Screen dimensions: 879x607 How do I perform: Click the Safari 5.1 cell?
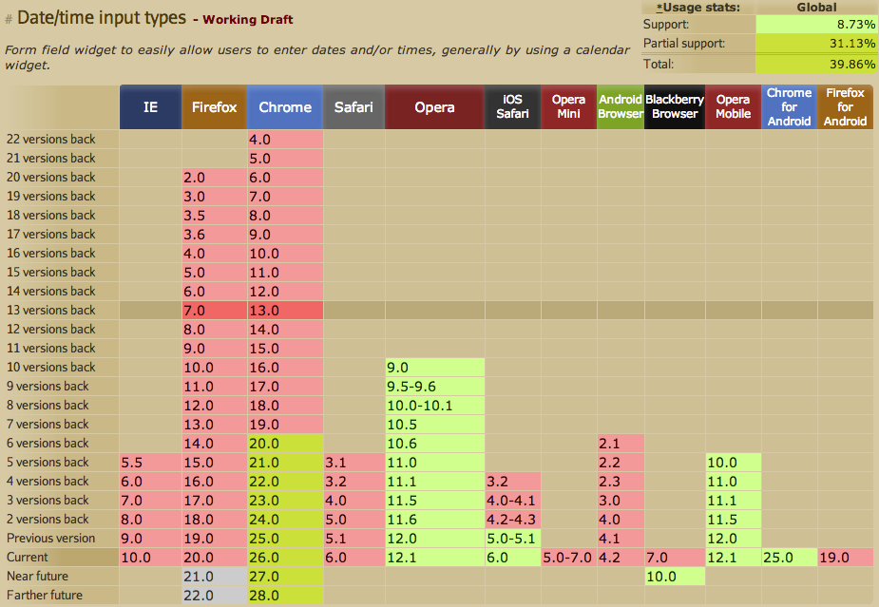coord(354,539)
